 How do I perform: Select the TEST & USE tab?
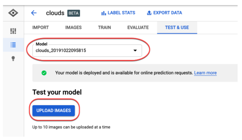(x=177, y=27)
